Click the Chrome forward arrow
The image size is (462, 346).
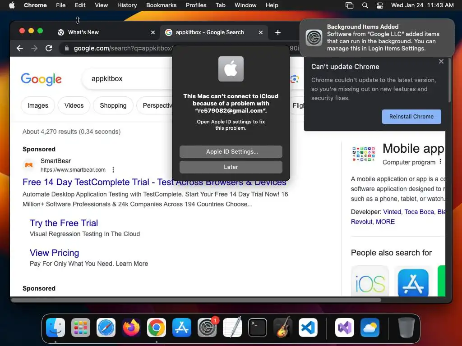pos(34,48)
